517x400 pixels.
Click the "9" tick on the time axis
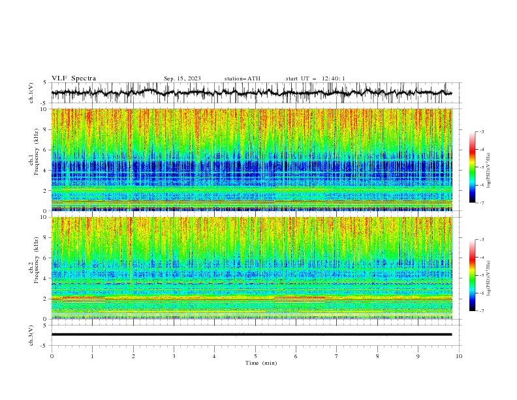coord(418,356)
